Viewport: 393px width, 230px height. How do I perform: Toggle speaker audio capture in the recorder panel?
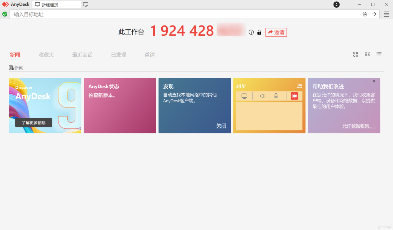click(263, 96)
